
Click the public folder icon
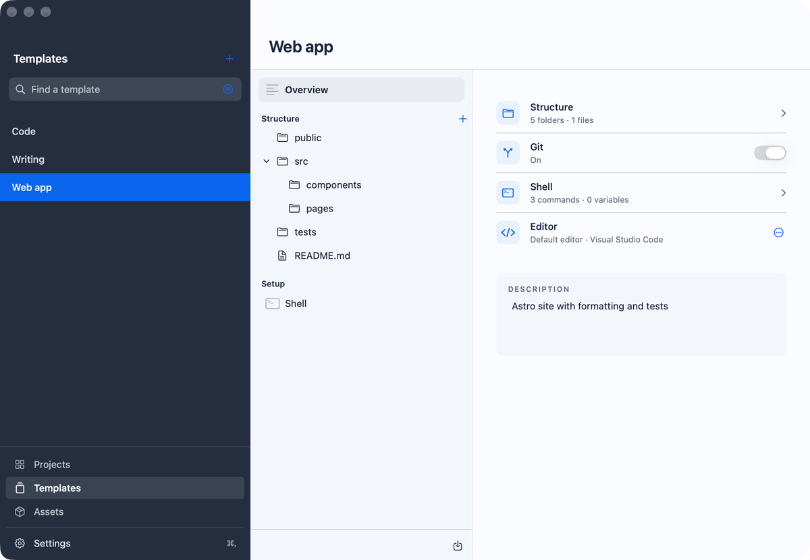coord(283,138)
